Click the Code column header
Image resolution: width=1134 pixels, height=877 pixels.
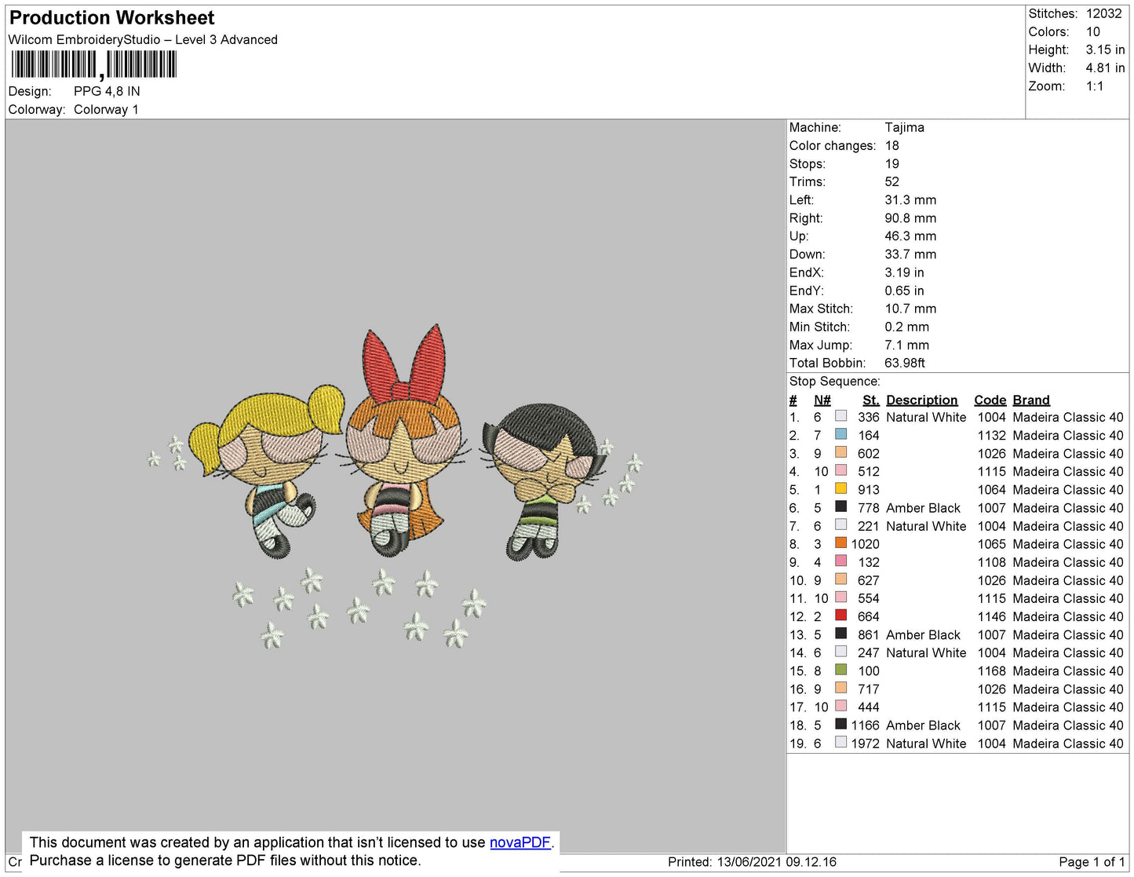(x=990, y=400)
